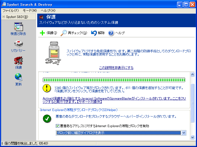Click the yellow exclamation warning icon
This screenshot has width=197, height=147.
(x=47, y=88)
